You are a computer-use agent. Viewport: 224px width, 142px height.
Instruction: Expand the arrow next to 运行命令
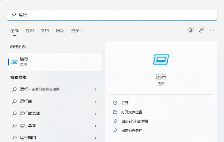tap(96, 126)
